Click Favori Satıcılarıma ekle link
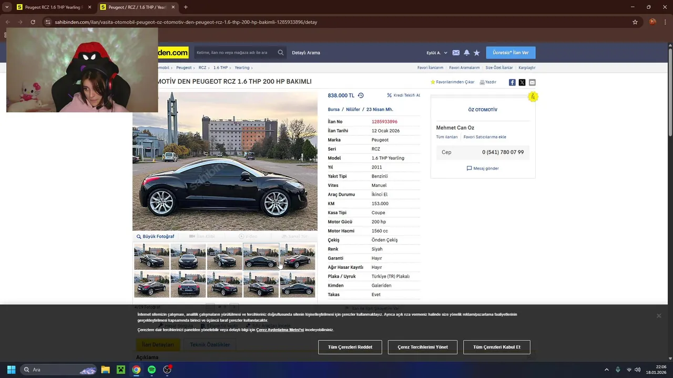This screenshot has height=378, width=673. tap(485, 137)
